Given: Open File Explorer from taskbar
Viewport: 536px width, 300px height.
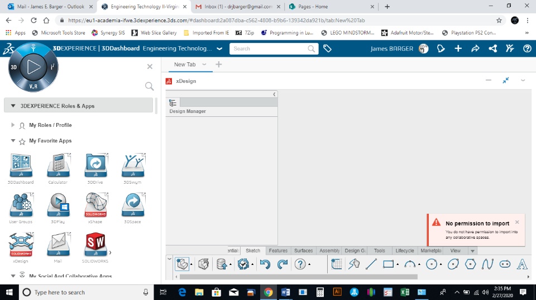Looking at the screenshot, I should 199,292.
